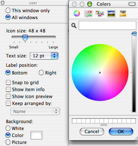138x146 pixels.
Task: Click the Colors window toolbar toggle pill
Action: 132,4
